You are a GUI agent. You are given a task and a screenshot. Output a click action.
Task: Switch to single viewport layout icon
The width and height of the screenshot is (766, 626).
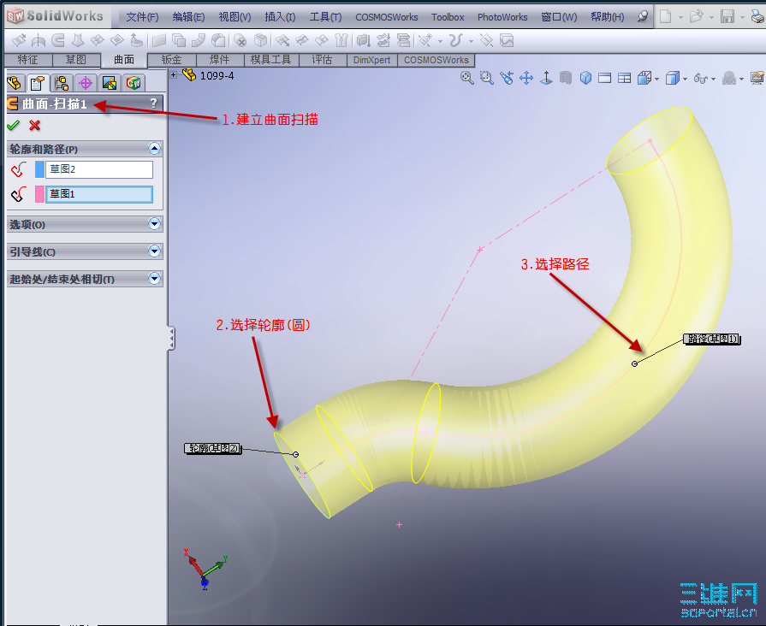(605, 78)
